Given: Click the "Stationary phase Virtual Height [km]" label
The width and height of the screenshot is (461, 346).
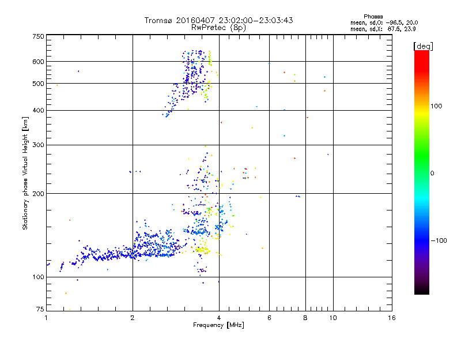Looking at the screenshot, I should [x=25, y=173].
